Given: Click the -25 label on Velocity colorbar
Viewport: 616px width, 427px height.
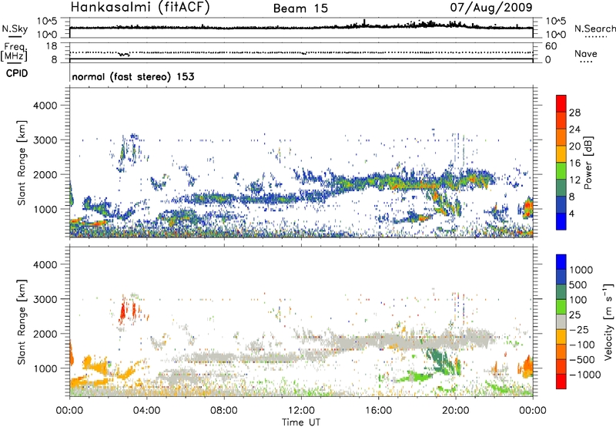Looking at the screenshot, I should 580,329.
